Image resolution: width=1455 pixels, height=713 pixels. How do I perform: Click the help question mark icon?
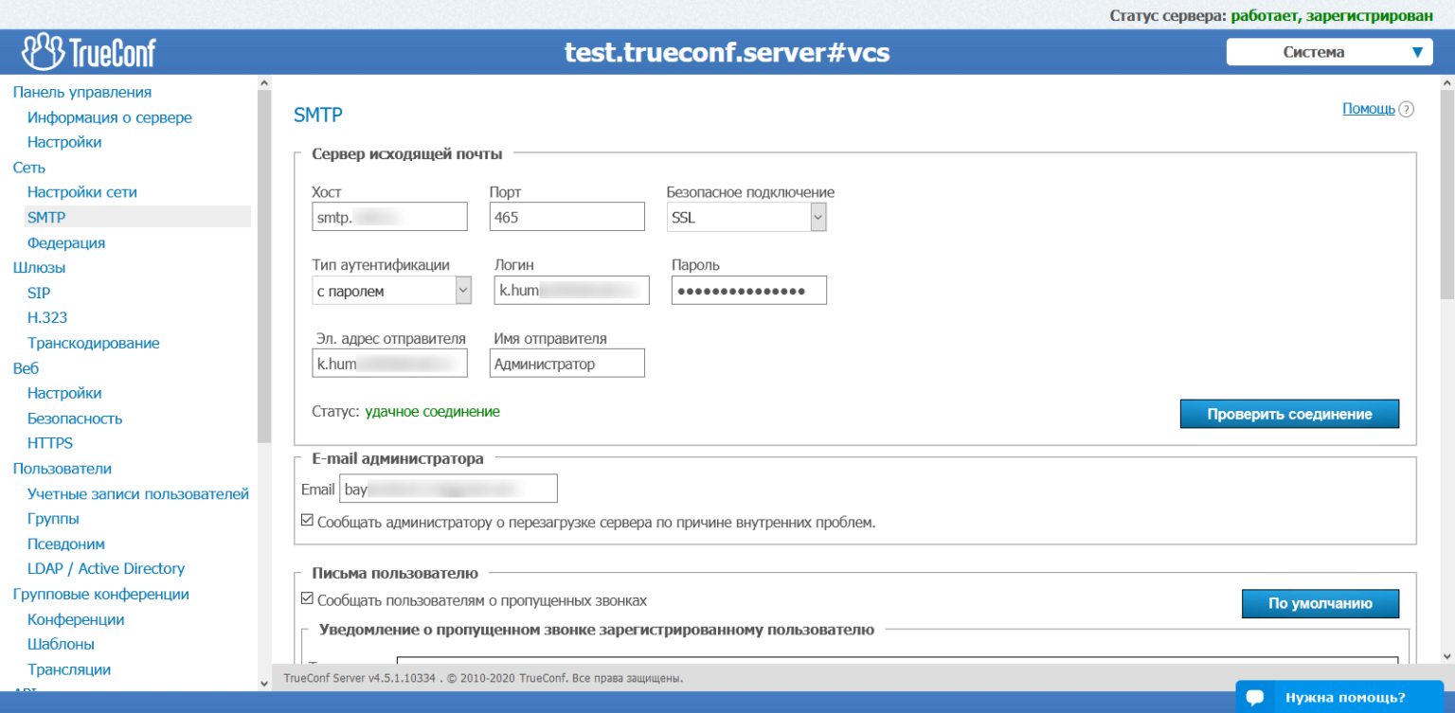[1407, 110]
